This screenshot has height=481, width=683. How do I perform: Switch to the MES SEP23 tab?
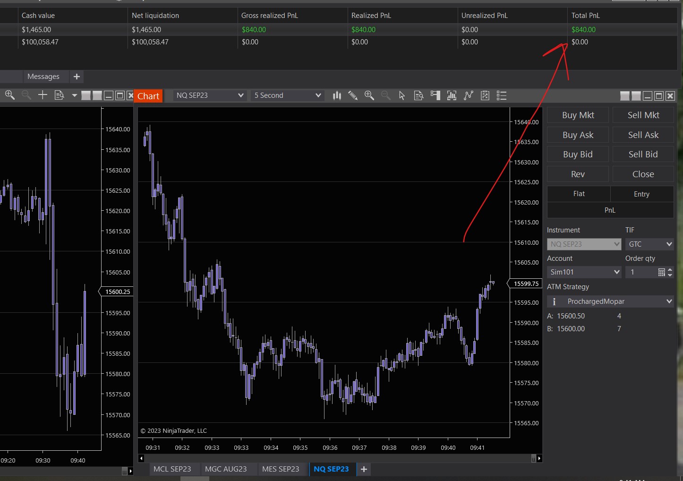(x=281, y=469)
